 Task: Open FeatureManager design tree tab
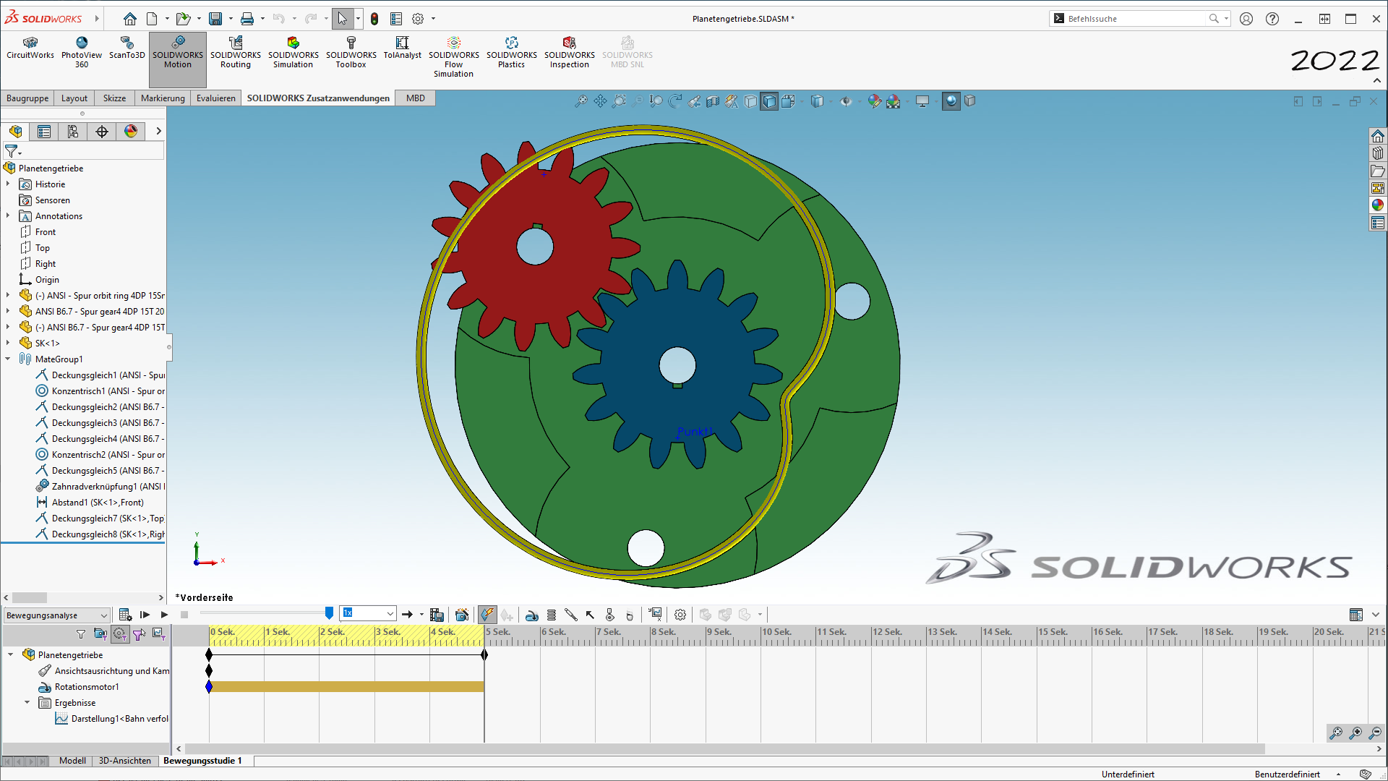tap(16, 132)
